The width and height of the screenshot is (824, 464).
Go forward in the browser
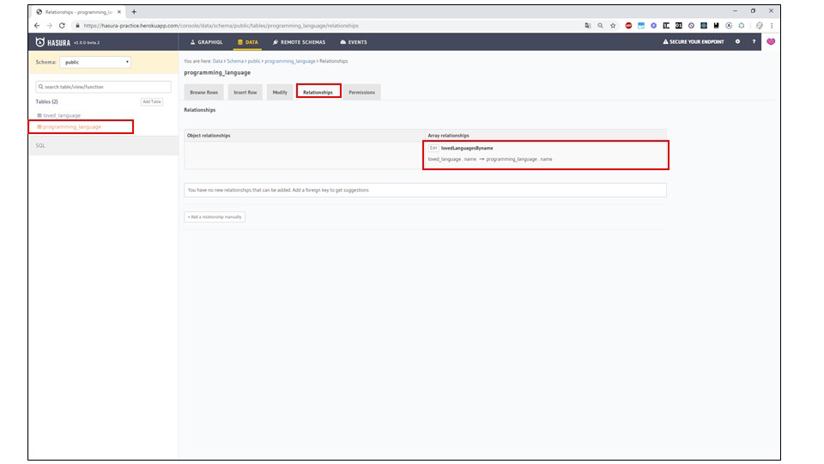click(x=50, y=25)
